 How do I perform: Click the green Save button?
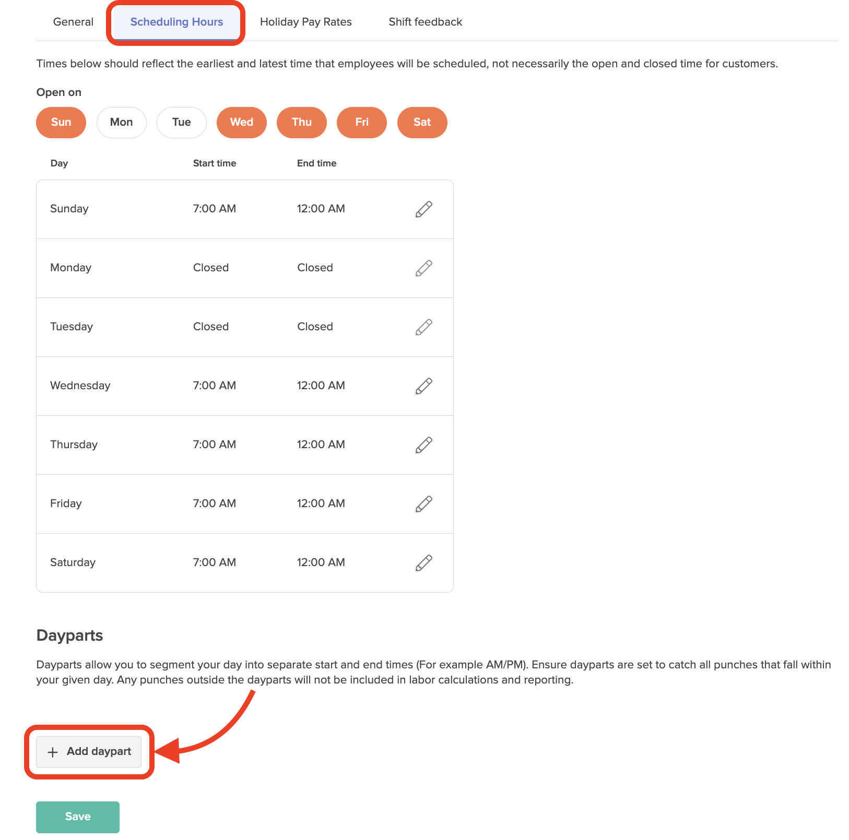point(78,817)
